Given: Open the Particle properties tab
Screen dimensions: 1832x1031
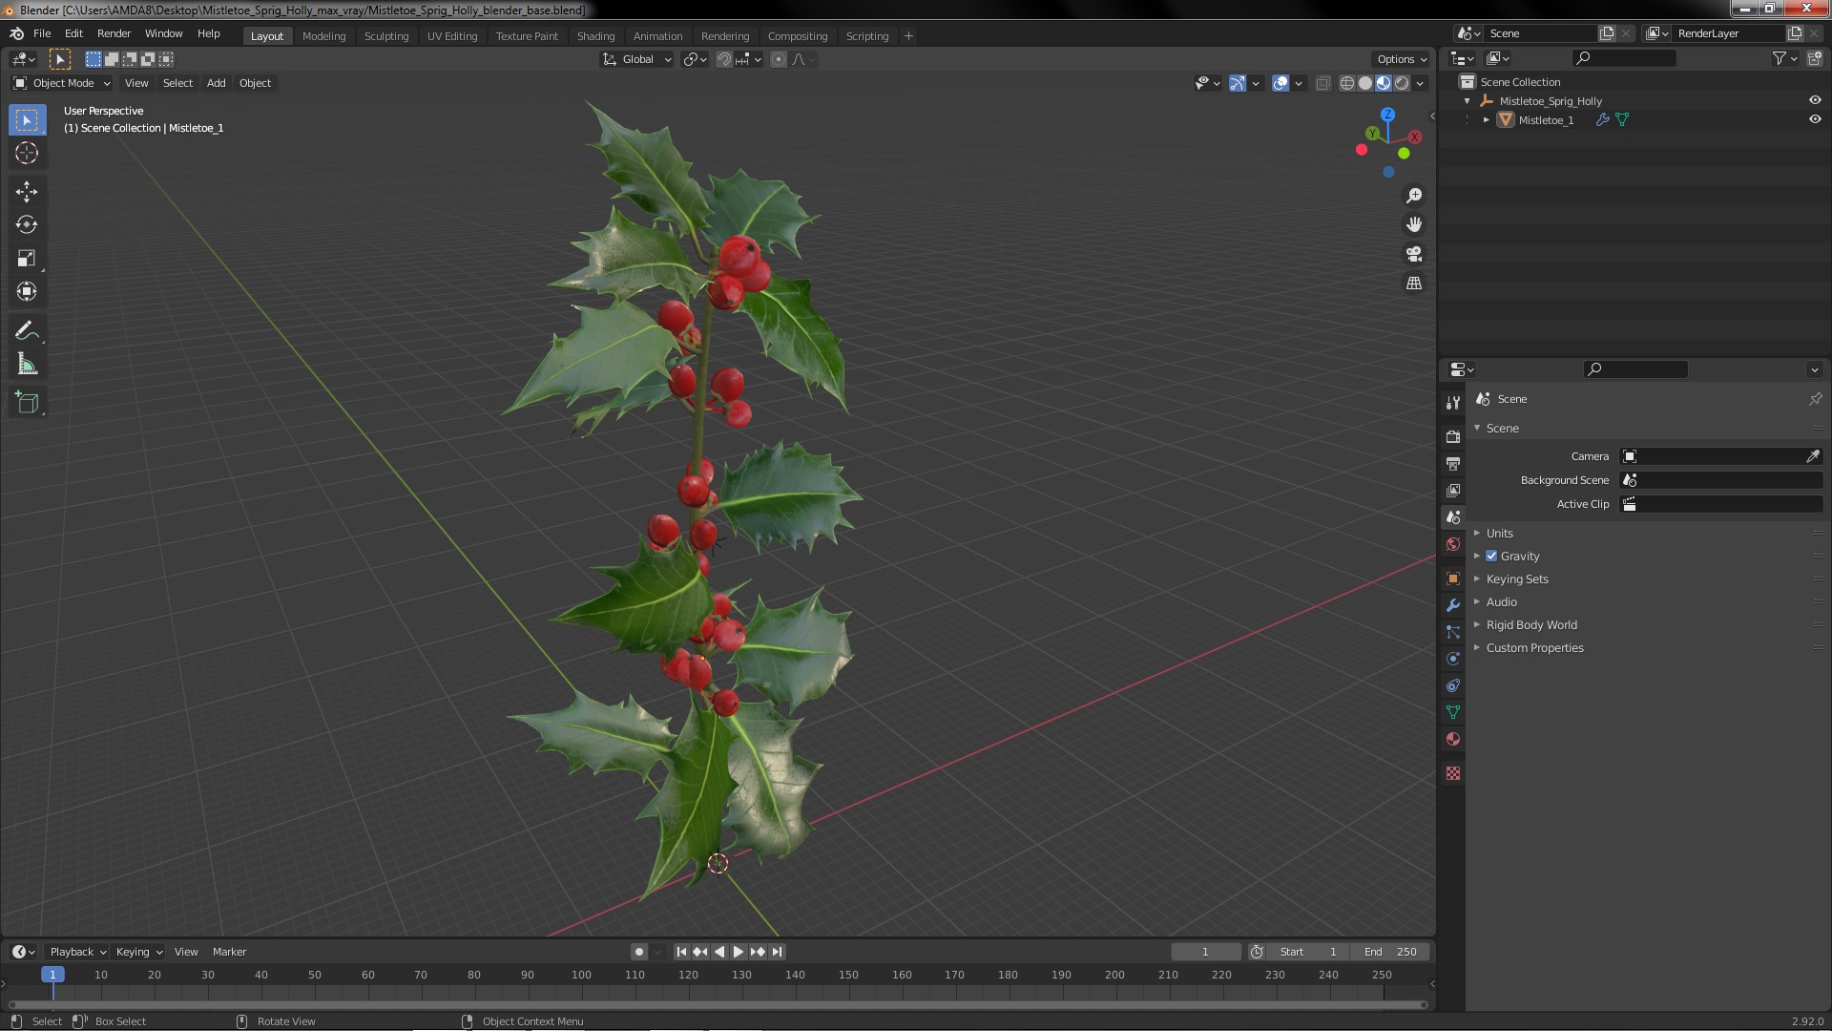Looking at the screenshot, I should pos(1453,632).
